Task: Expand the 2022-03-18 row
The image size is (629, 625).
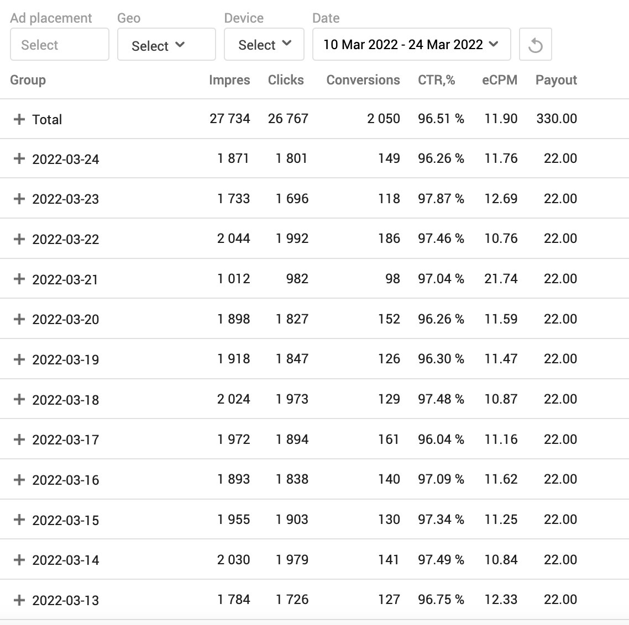Action: click(19, 399)
